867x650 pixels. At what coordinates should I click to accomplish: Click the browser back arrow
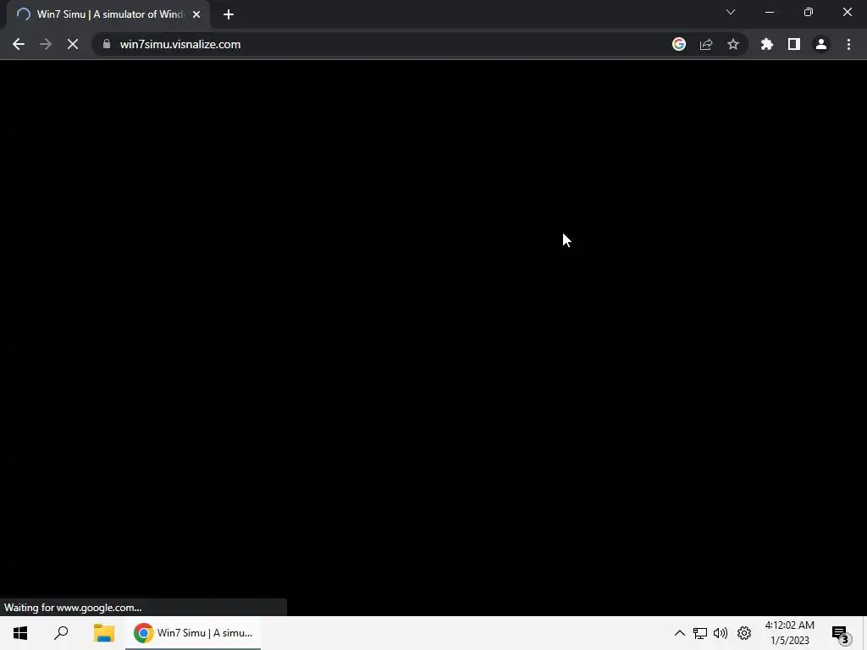pyautogui.click(x=19, y=44)
